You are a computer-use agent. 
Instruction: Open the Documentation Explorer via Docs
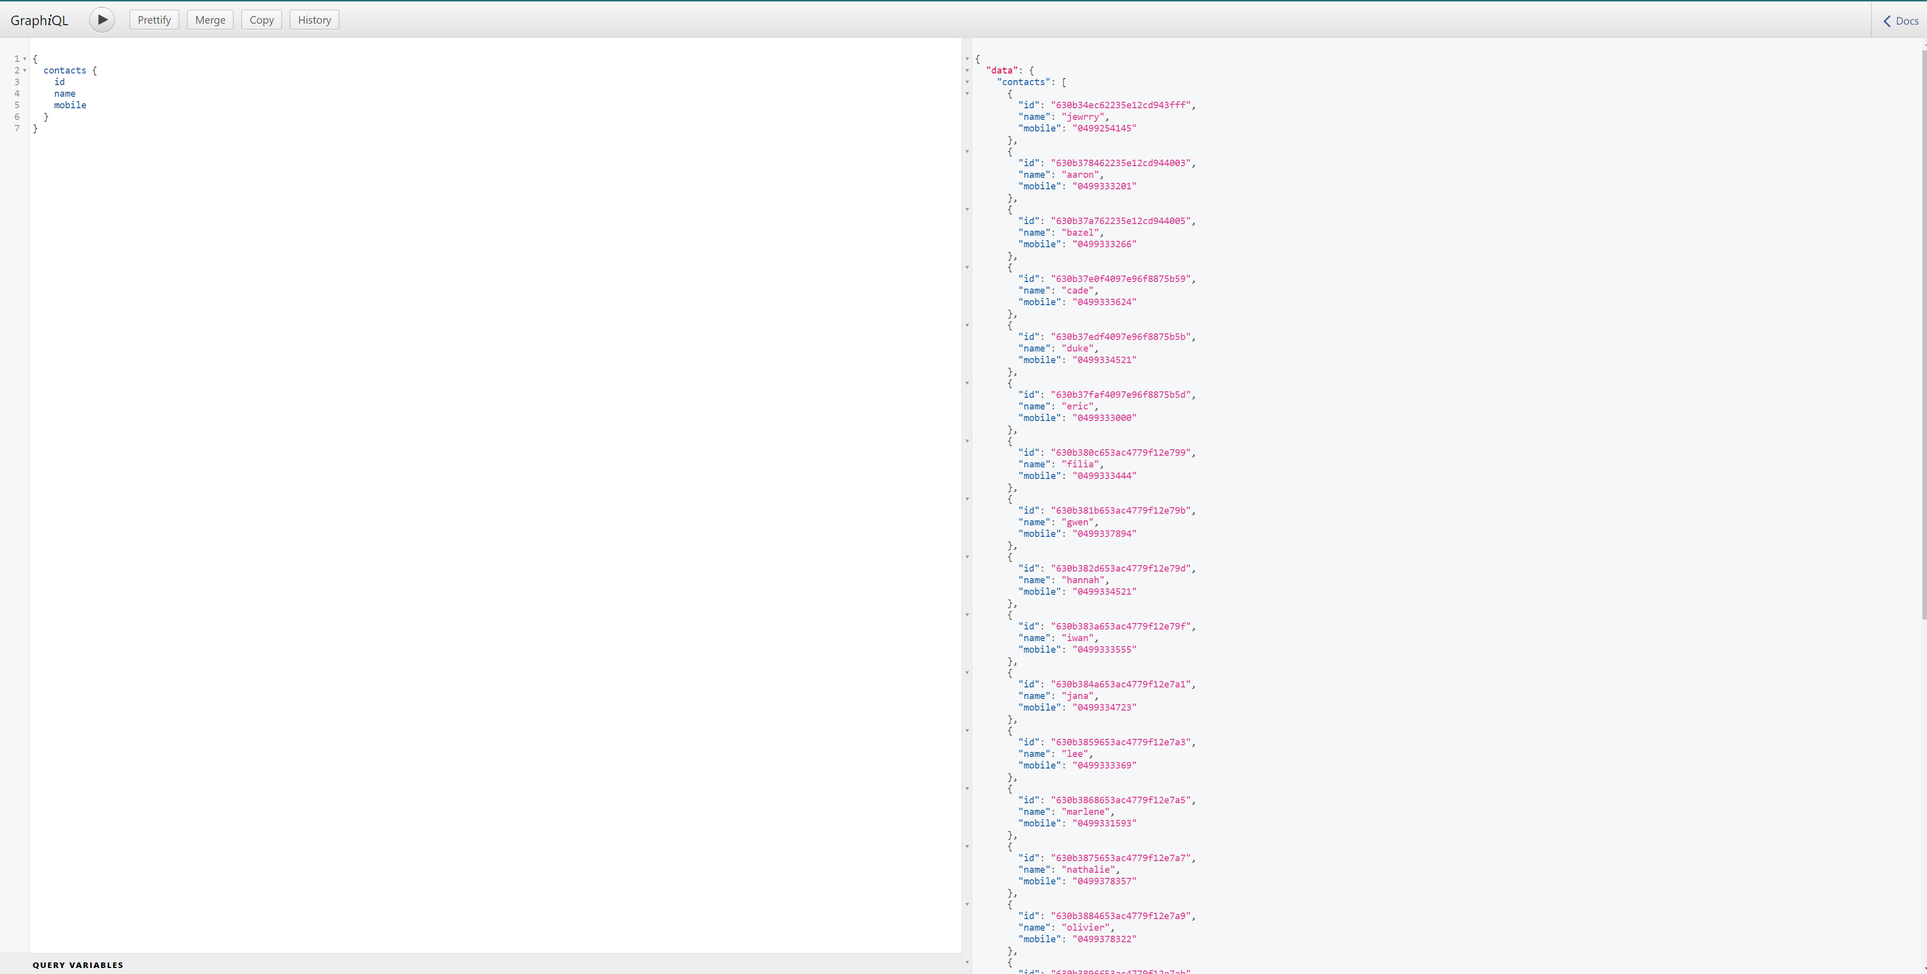[1903, 21]
